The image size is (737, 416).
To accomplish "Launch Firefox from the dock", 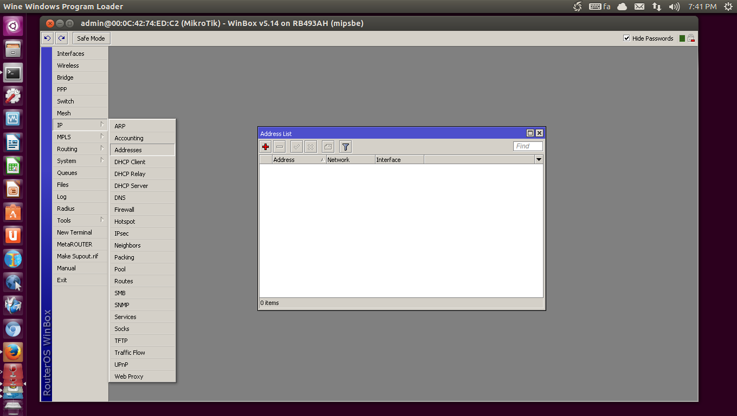I will (x=13, y=353).
